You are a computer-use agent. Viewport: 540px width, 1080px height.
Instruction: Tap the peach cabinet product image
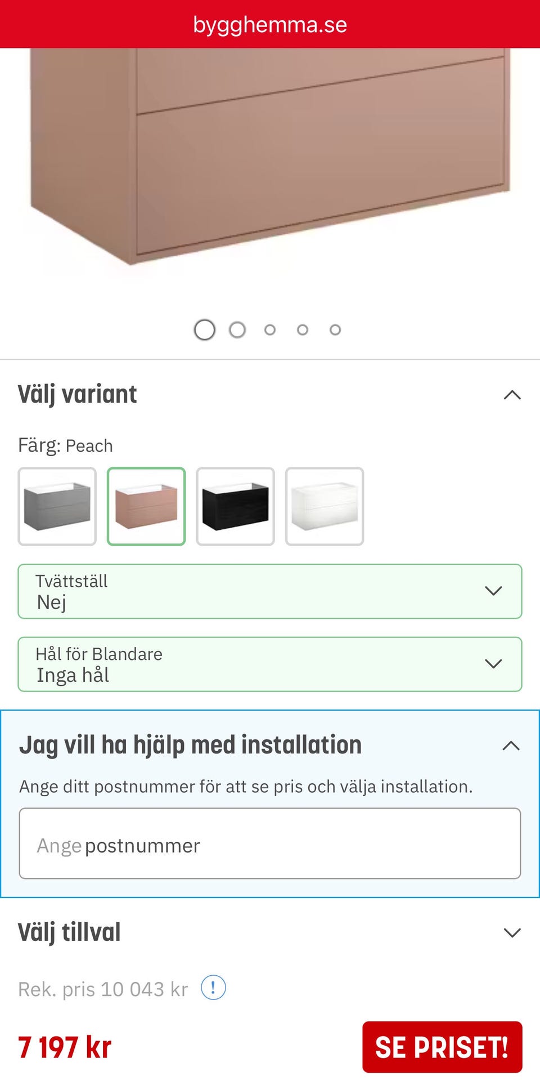pyautogui.click(x=270, y=158)
